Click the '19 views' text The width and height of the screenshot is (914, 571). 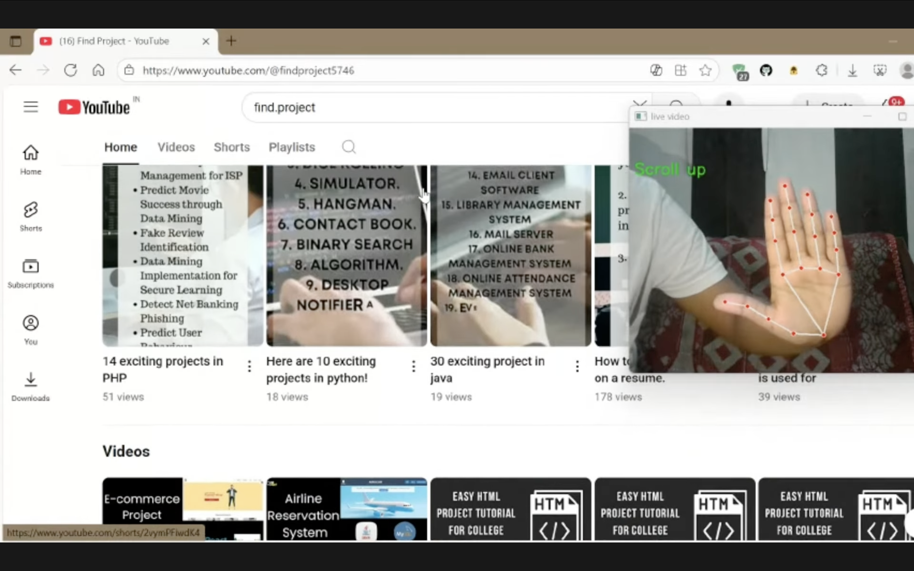click(x=451, y=397)
